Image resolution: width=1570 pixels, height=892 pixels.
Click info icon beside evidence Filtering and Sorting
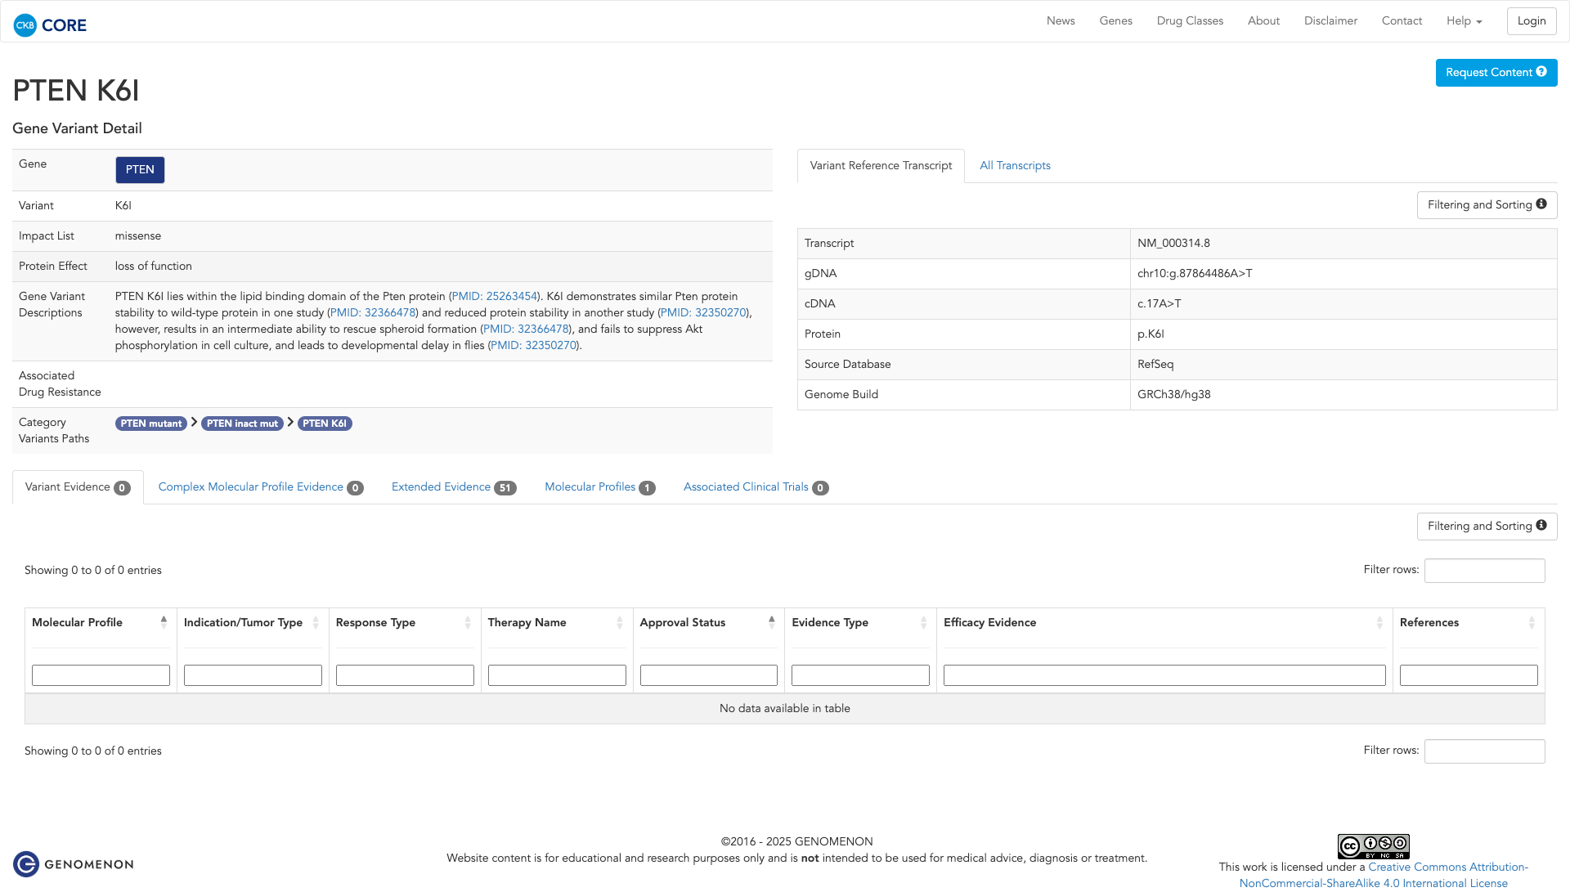[x=1541, y=526]
